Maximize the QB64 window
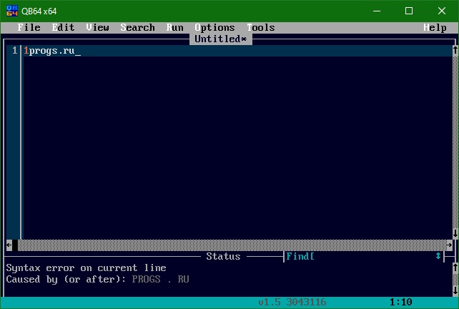459x309 pixels. click(x=409, y=11)
